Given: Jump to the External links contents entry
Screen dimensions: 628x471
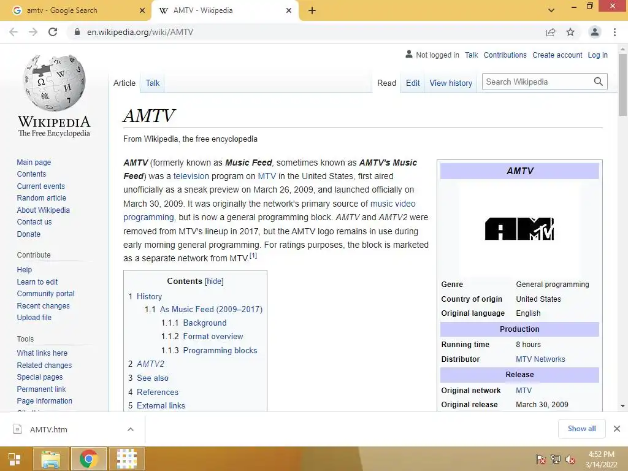Looking at the screenshot, I should coord(161,406).
